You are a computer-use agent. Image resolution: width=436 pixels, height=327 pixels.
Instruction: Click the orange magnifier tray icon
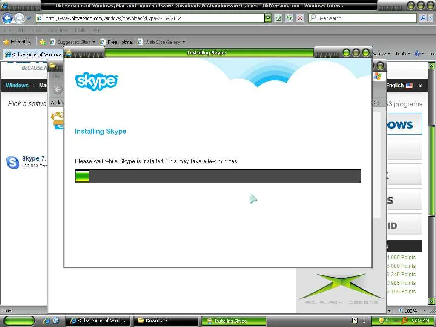click(405, 321)
